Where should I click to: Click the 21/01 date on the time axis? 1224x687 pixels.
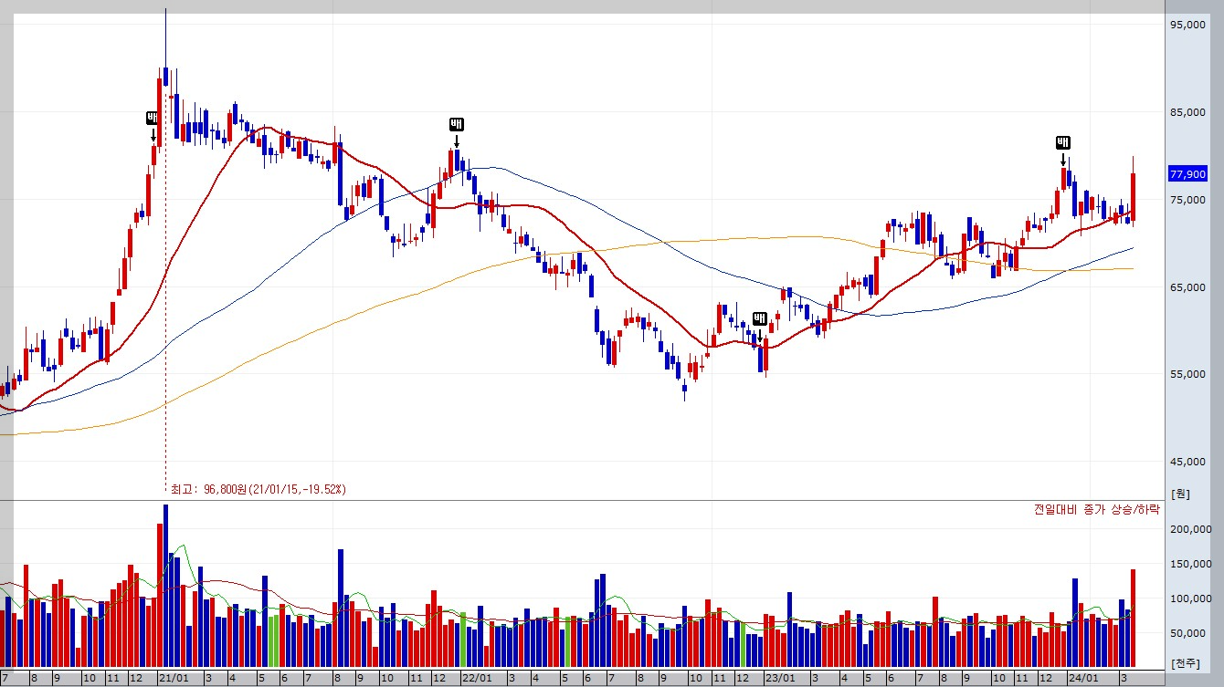[x=174, y=679]
